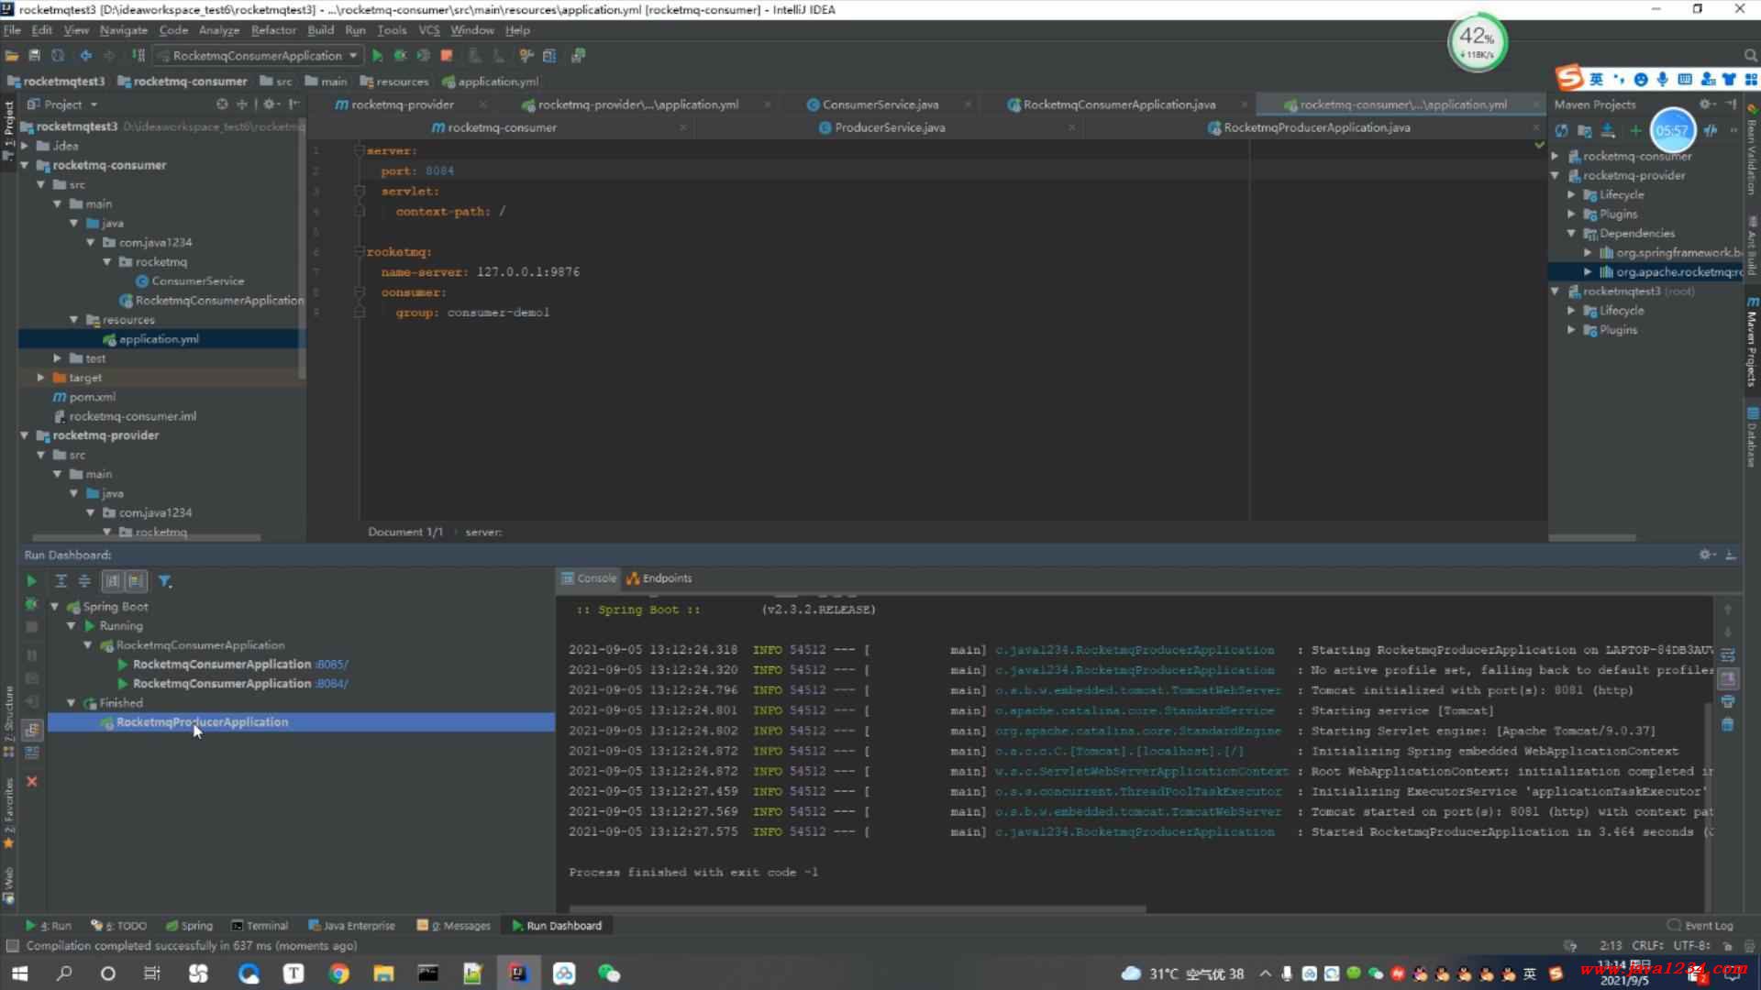1761x990 pixels.
Task: Open TODO tool window
Action: click(119, 926)
